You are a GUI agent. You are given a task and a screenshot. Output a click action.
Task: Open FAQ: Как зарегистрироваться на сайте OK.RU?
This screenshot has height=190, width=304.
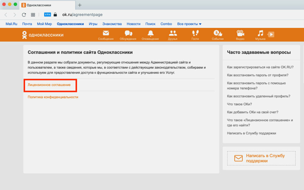click(260, 67)
